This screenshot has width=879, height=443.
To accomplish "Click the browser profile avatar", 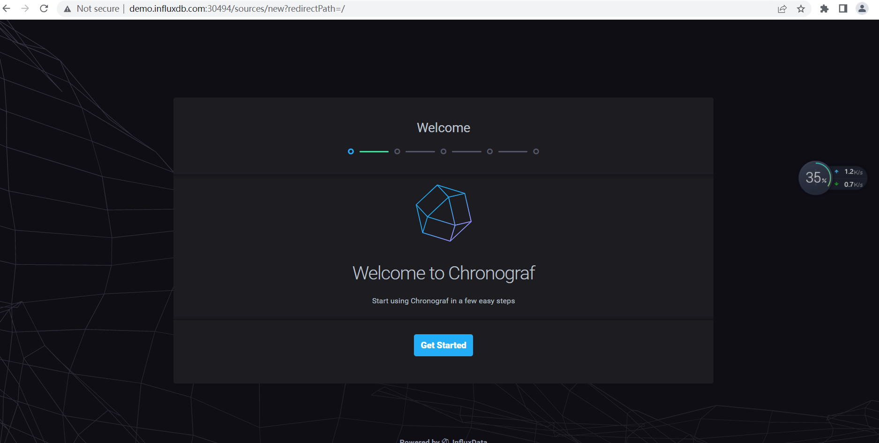I will coord(862,8).
